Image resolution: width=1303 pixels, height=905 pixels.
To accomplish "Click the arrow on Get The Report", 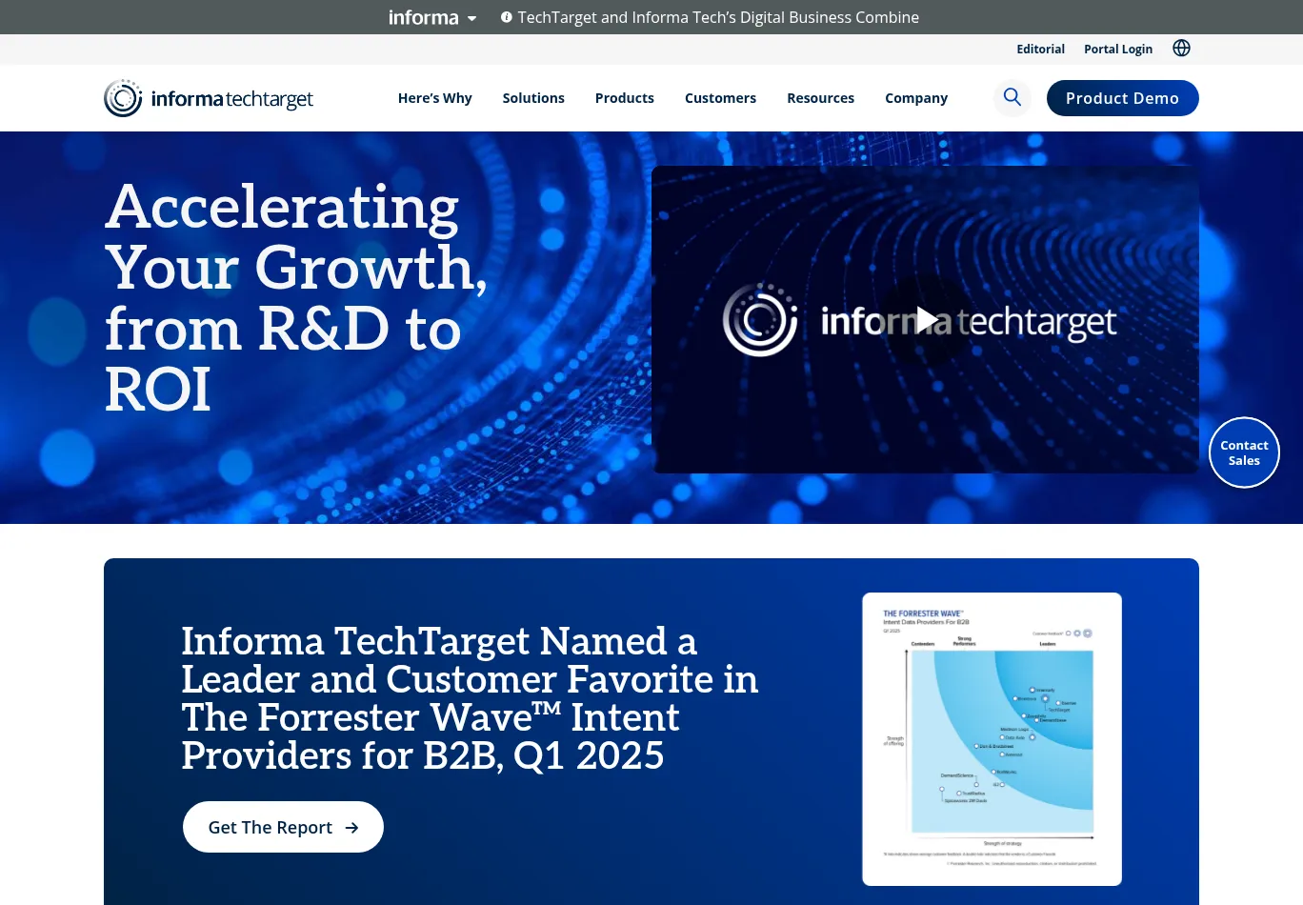I will click(351, 828).
